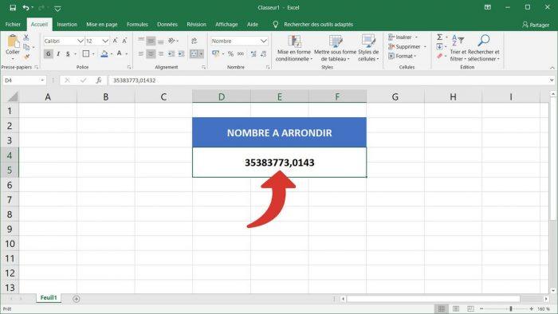Screen dimensions: 558x314
Task: Click the add decimal places icon
Action: (x=253, y=53)
